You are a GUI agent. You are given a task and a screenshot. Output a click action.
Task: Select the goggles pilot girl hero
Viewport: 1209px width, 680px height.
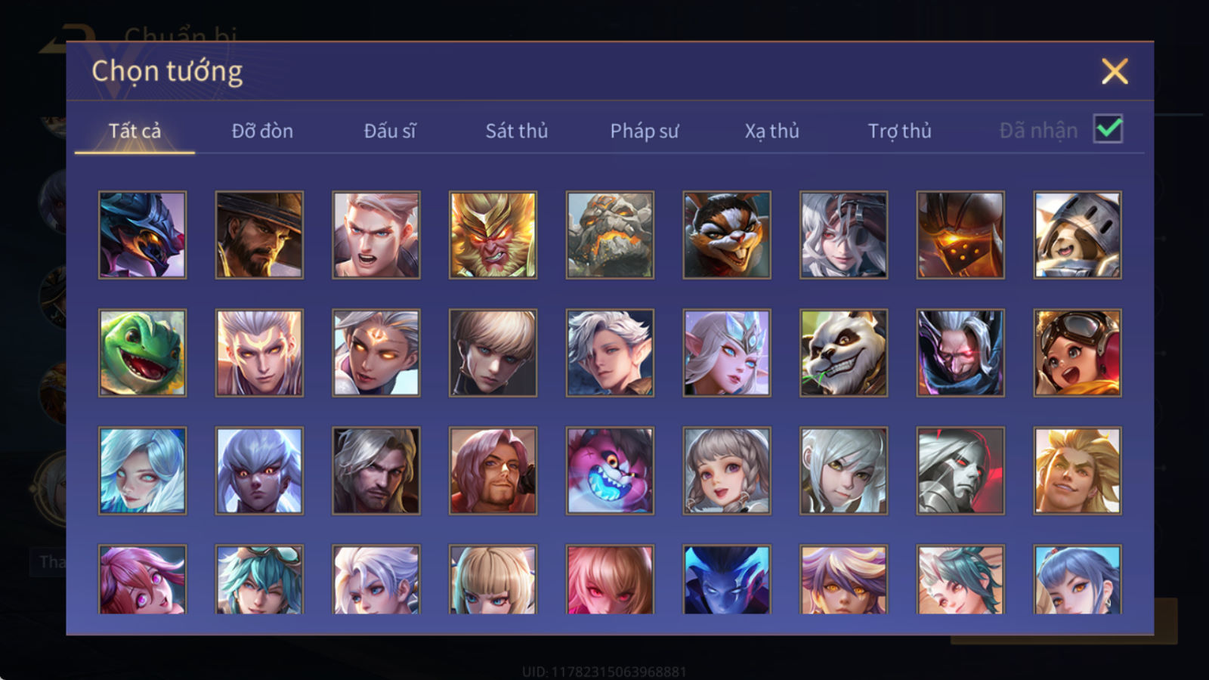tap(1078, 353)
